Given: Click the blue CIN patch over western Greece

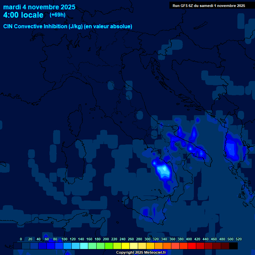Looking at the screenshot, I should click(x=231, y=148).
